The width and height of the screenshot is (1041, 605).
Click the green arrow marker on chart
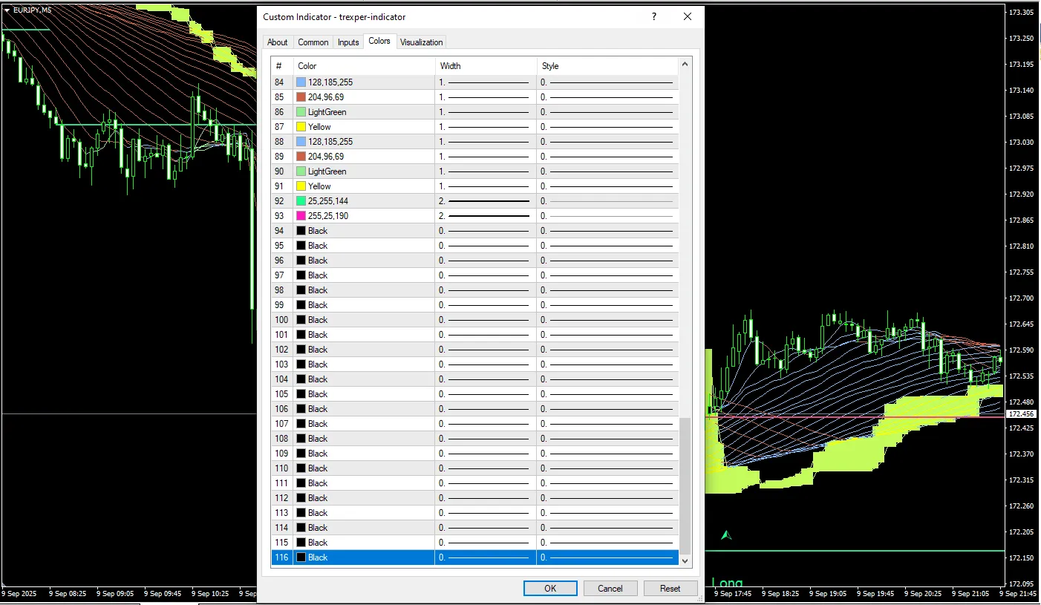click(726, 534)
